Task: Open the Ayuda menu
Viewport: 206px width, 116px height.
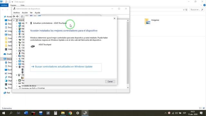Action: coord(37,13)
